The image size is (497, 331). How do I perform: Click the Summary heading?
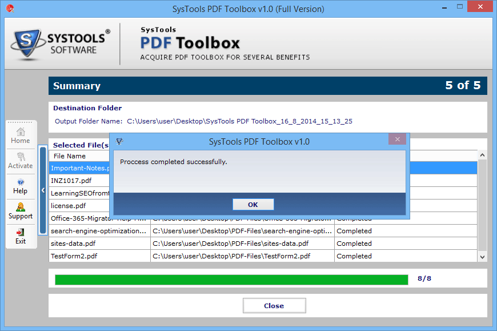[x=77, y=86]
